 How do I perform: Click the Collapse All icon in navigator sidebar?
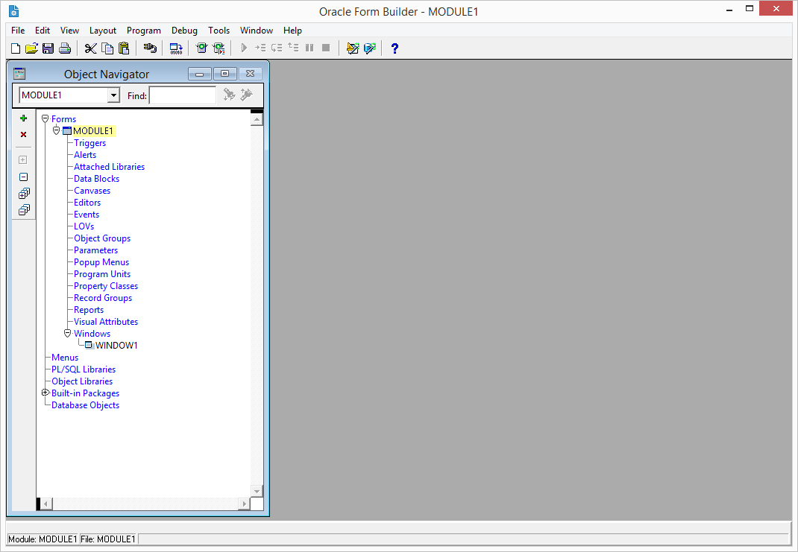(x=24, y=210)
